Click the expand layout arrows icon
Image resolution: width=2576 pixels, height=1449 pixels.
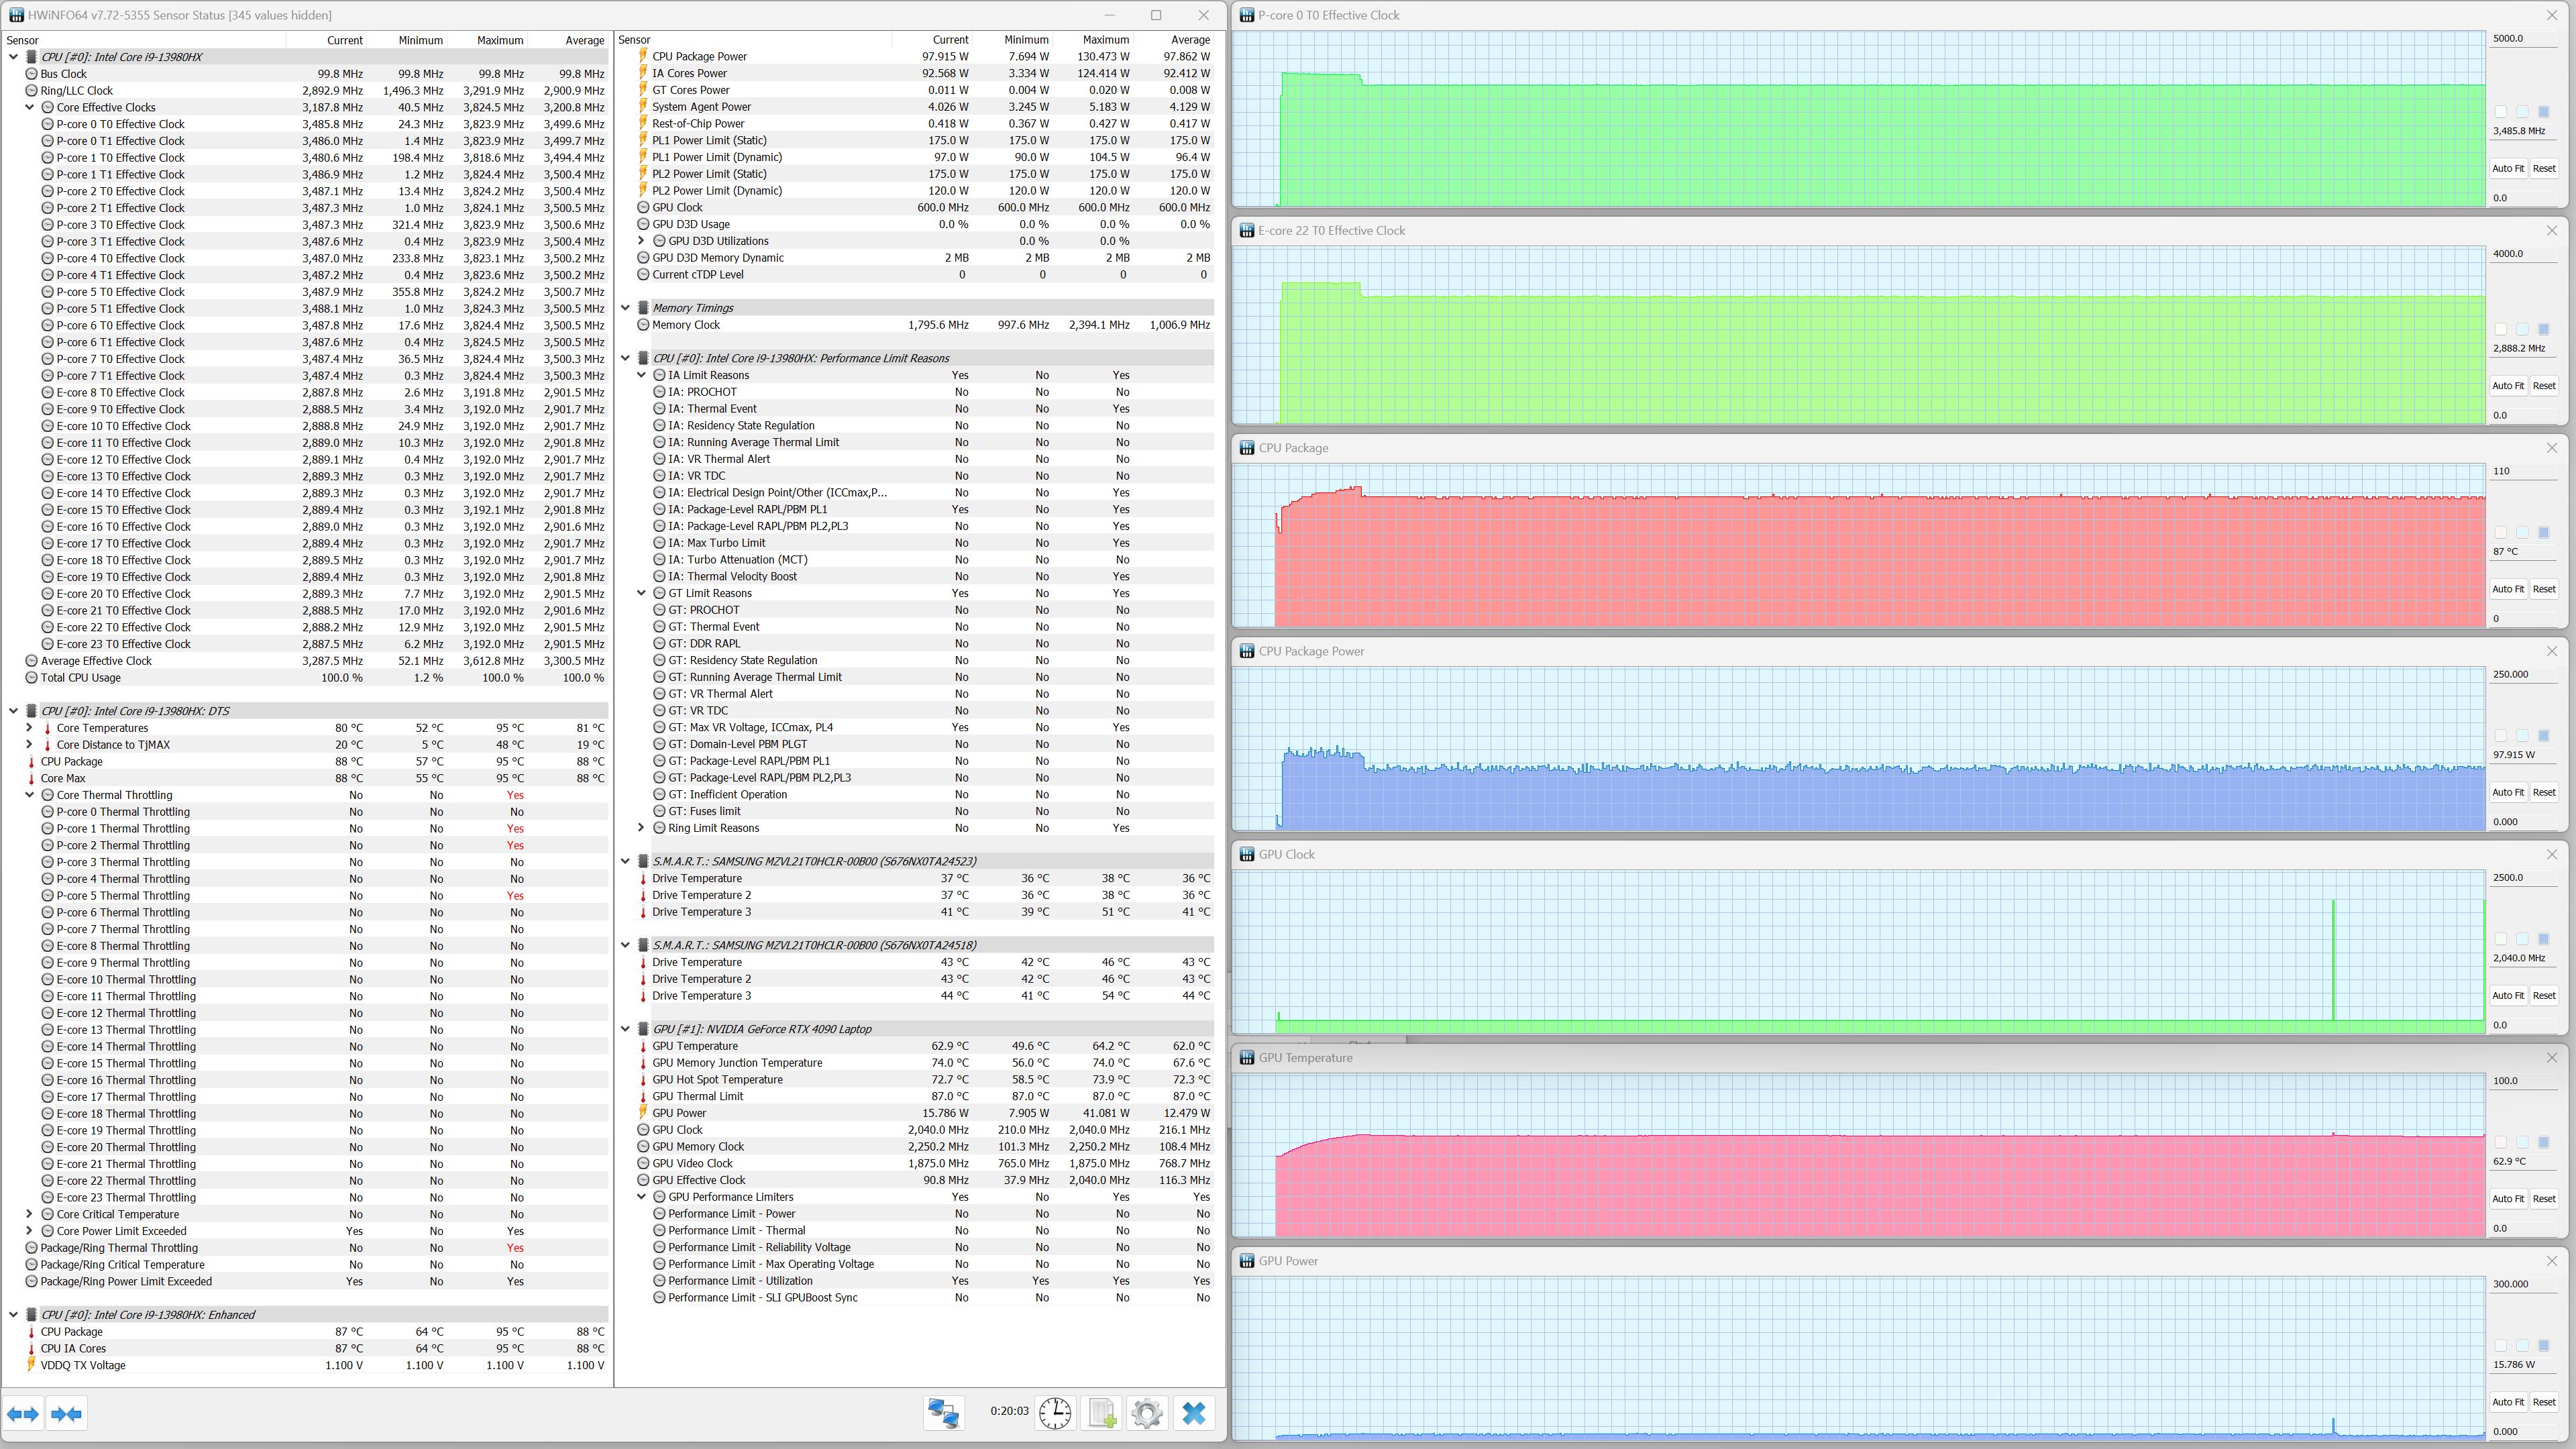coord(23,1413)
